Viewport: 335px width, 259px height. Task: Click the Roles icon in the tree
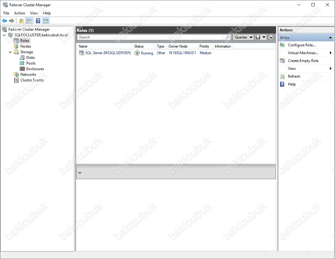pos(16,40)
